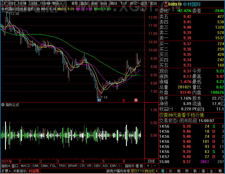225x174 pixels.
Task: Switch to the TRIX indicator
Action: (62, 166)
